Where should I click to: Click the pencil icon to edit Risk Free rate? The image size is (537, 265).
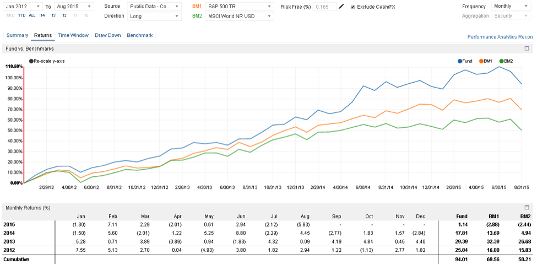[x=341, y=7]
